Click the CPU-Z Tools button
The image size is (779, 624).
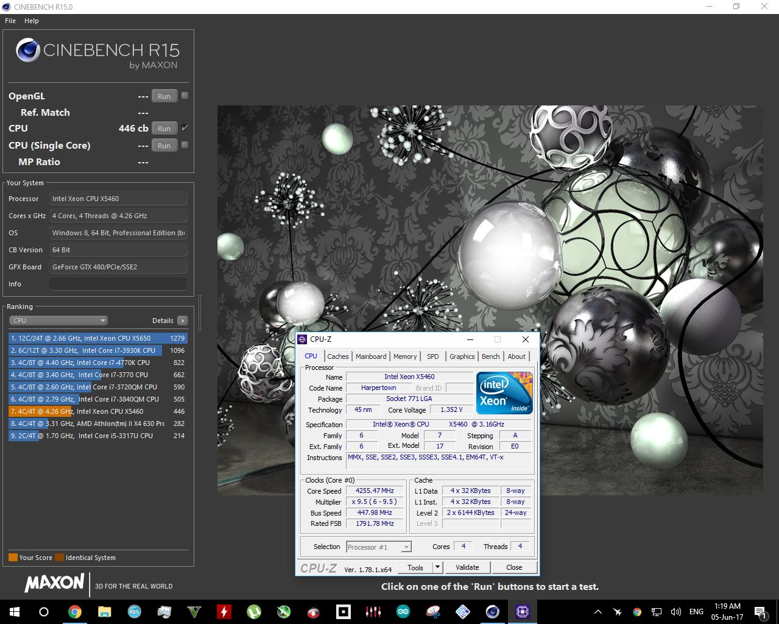(415, 567)
